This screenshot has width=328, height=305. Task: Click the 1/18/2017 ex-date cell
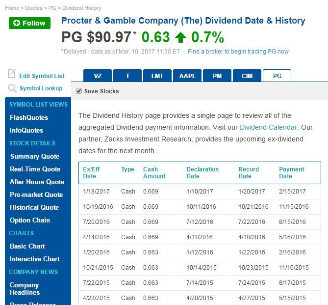pyautogui.click(x=96, y=192)
